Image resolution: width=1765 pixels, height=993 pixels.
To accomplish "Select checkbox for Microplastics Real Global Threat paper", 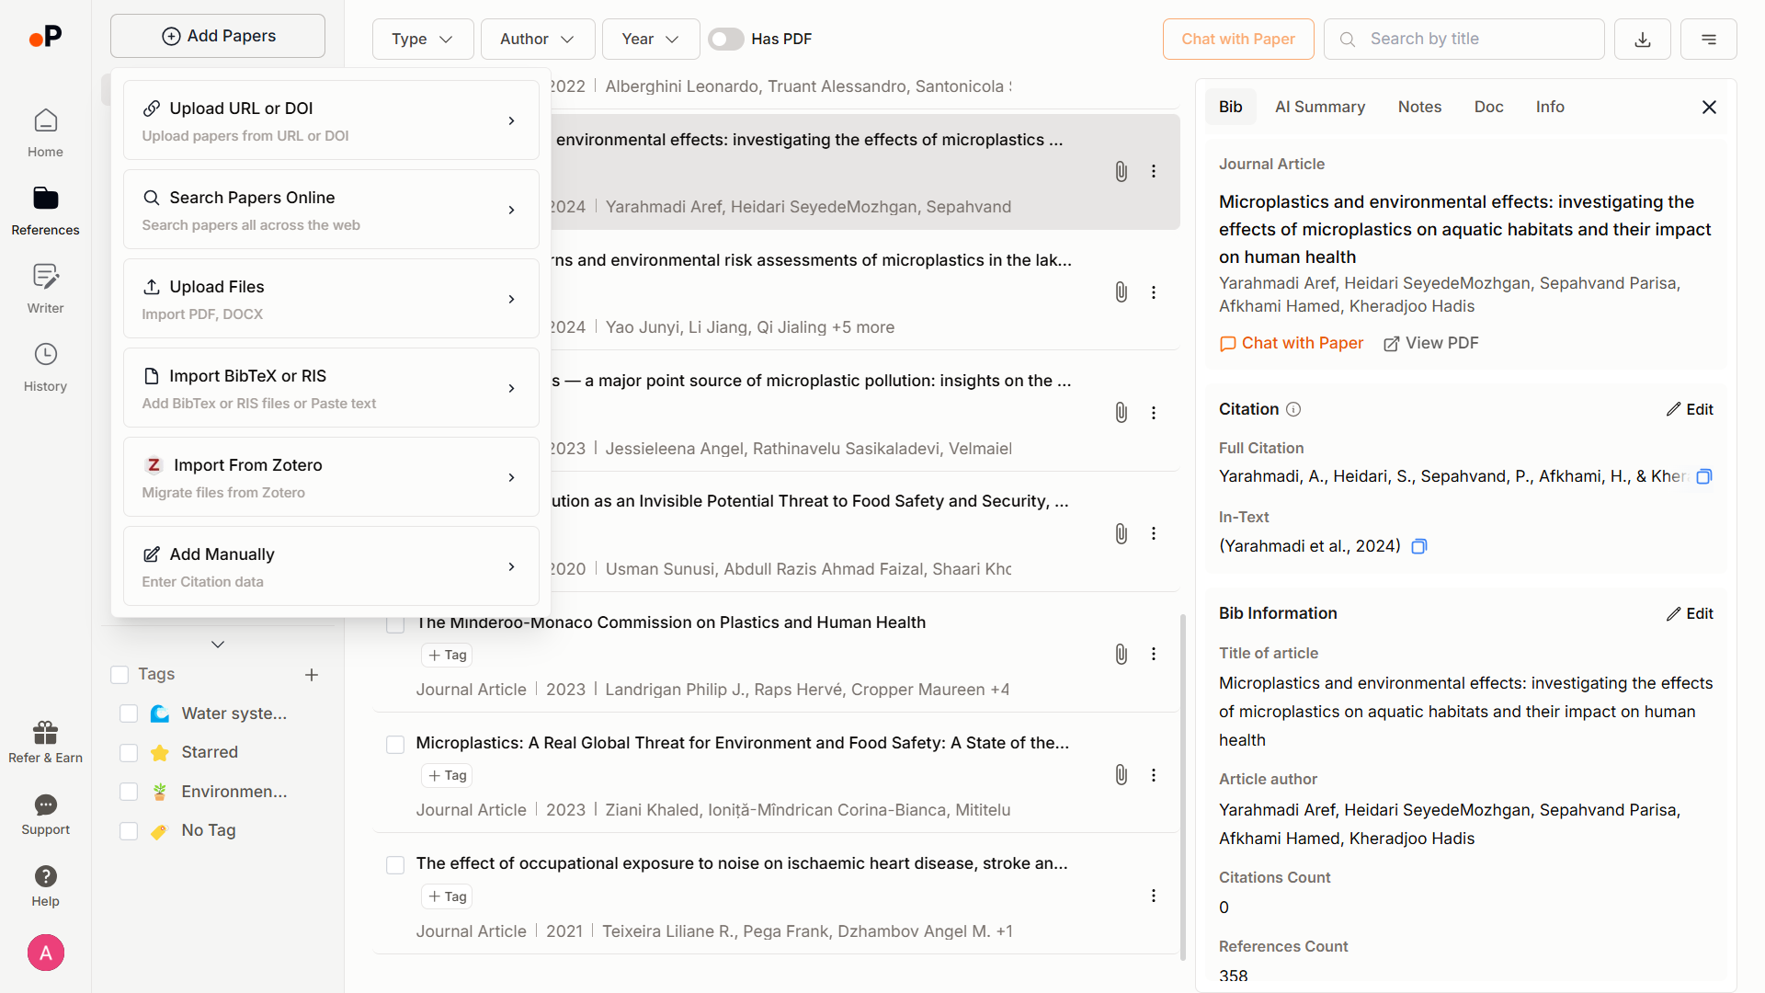I will pos(395,744).
